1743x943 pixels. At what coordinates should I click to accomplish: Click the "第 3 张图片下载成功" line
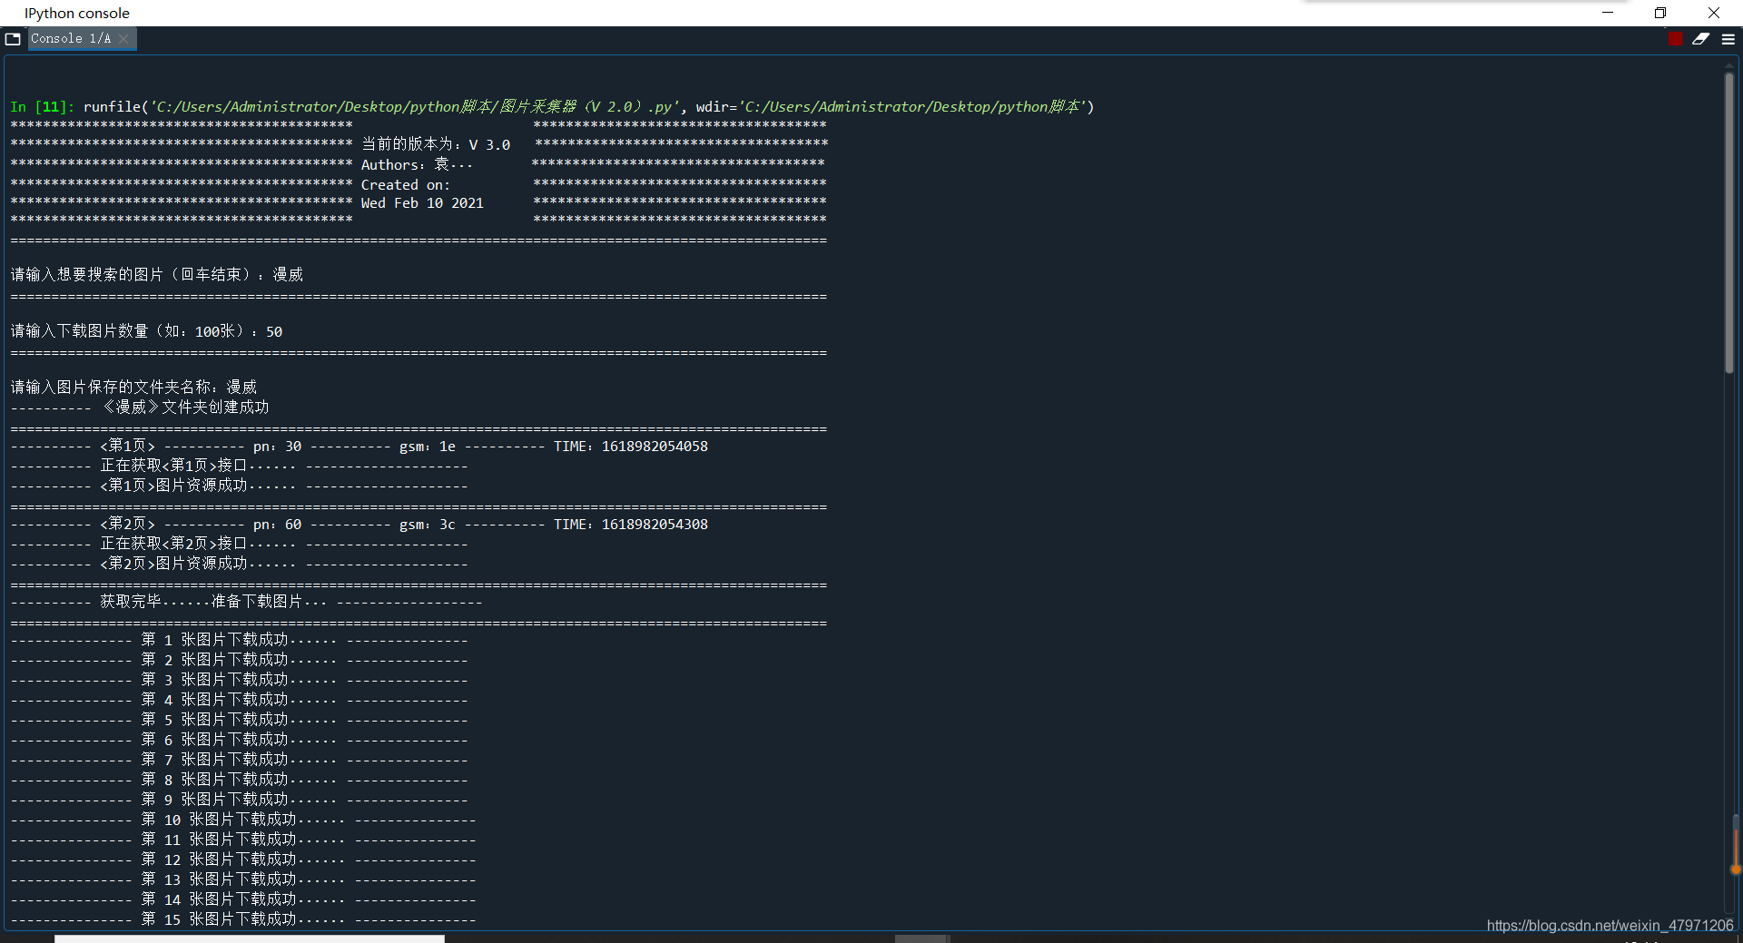click(x=240, y=680)
